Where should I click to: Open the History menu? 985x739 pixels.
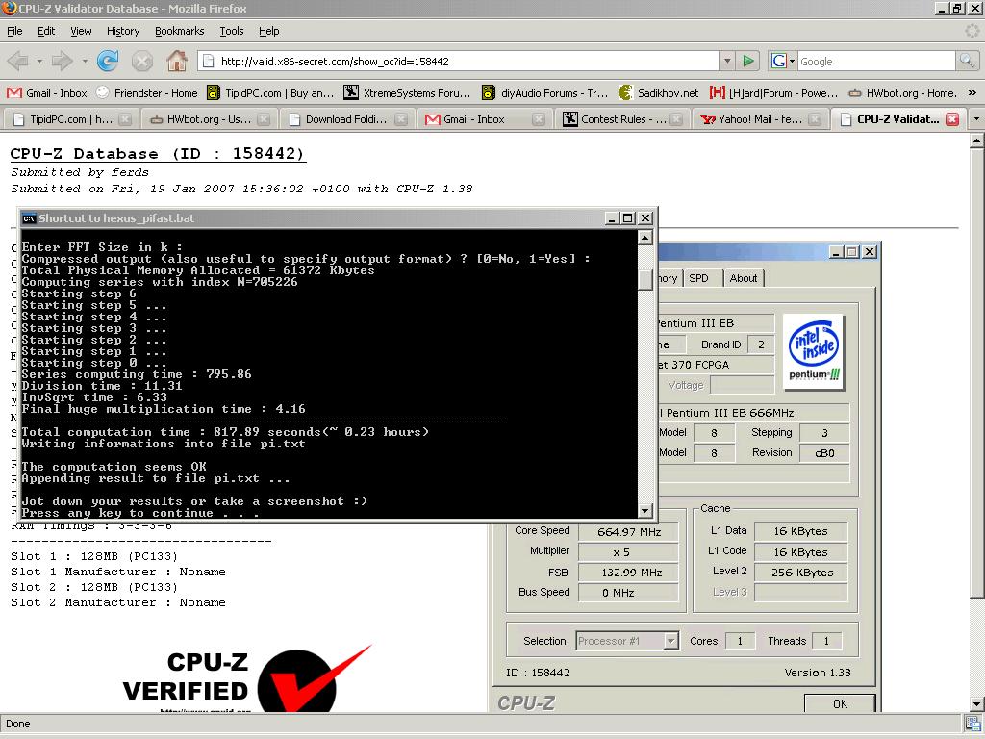click(x=123, y=31)
